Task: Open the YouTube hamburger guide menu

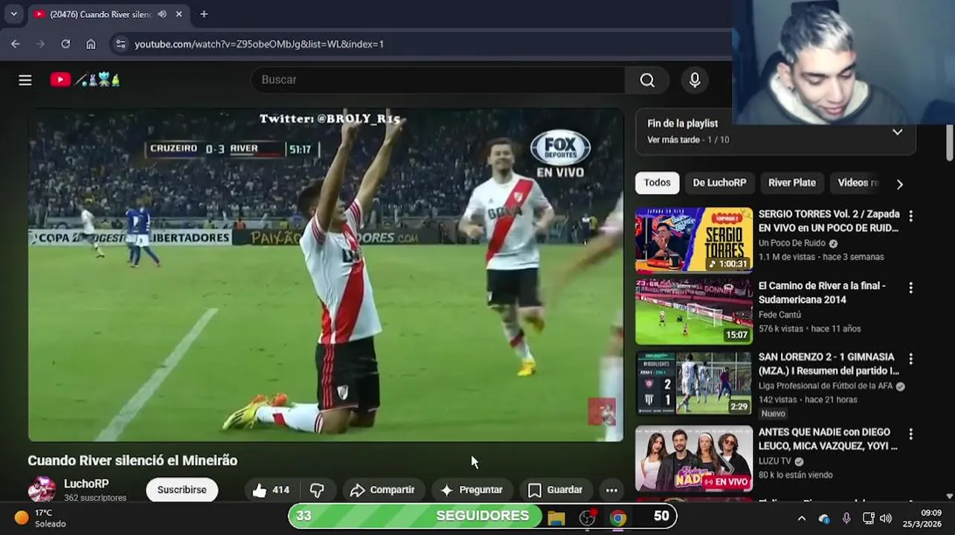Action: point(25,80)
